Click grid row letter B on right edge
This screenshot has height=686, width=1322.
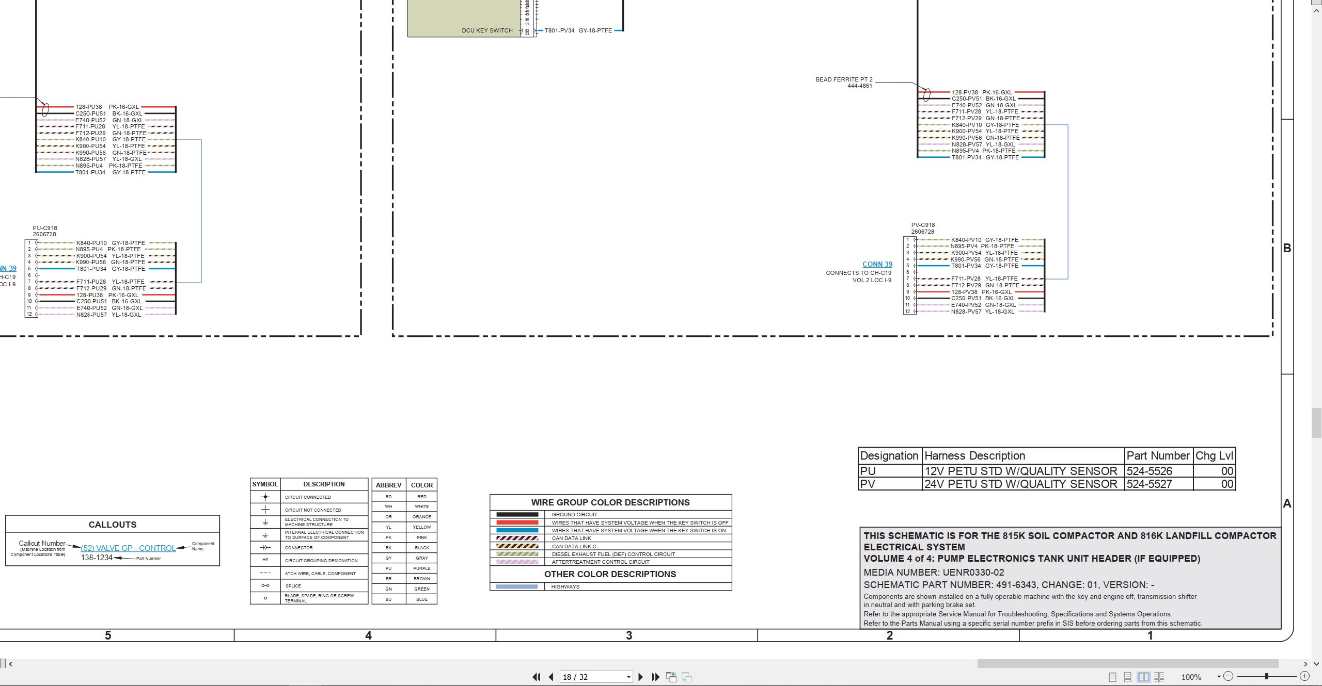1287,248
